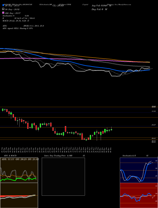Click the MACD values line in the header
This screenshot has width=158, height=208.
pos(16,21)
